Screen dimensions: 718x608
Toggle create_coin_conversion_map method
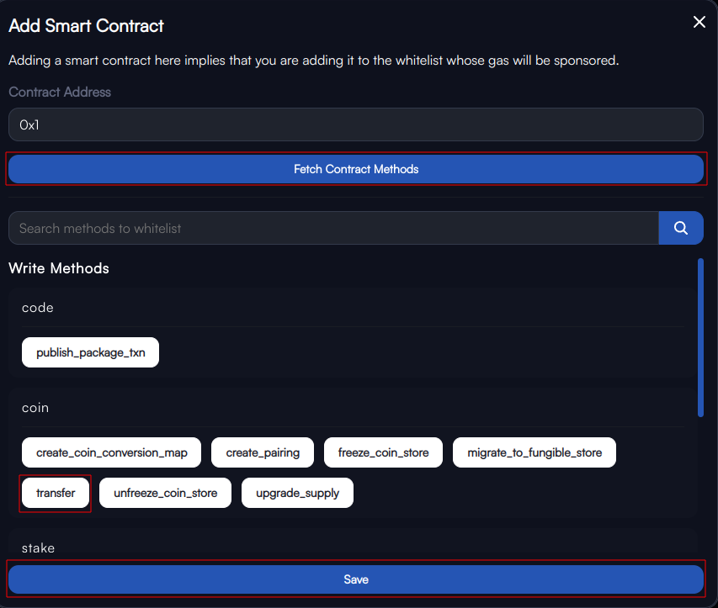coord(111,452)
